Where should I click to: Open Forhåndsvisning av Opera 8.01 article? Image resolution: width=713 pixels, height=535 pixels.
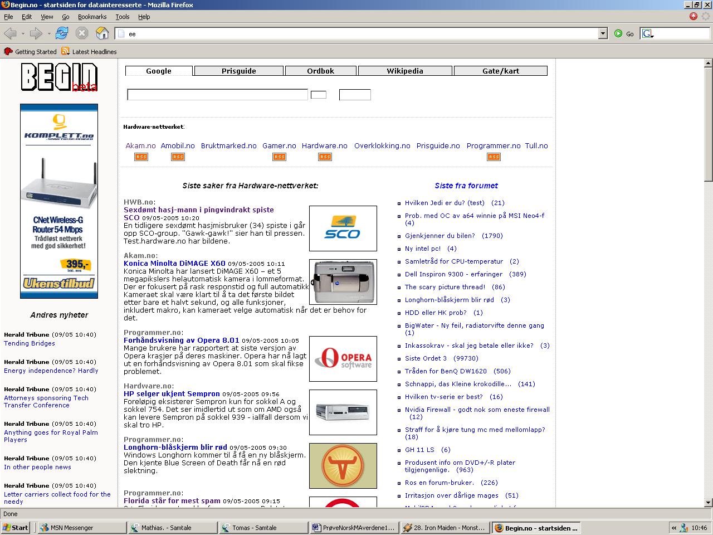[182, 340]
